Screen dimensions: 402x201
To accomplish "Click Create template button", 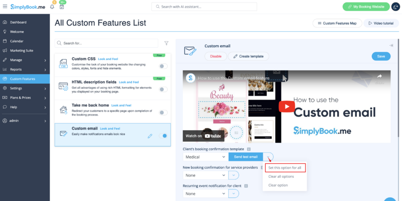I will click(x=248, y=56).
